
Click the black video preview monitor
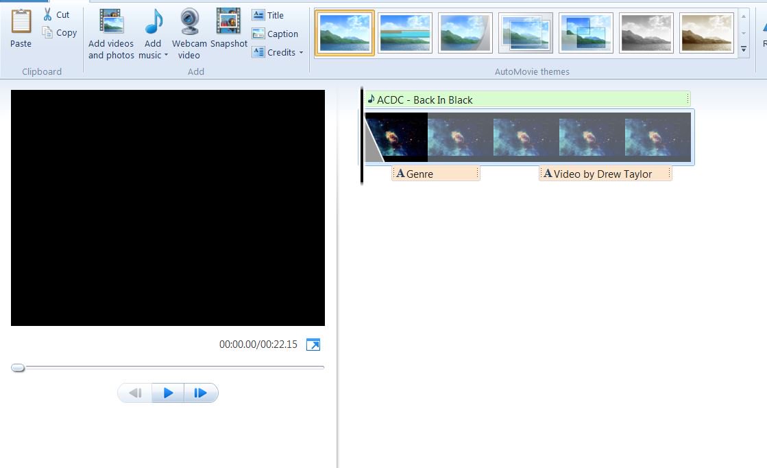pos(168,207)
